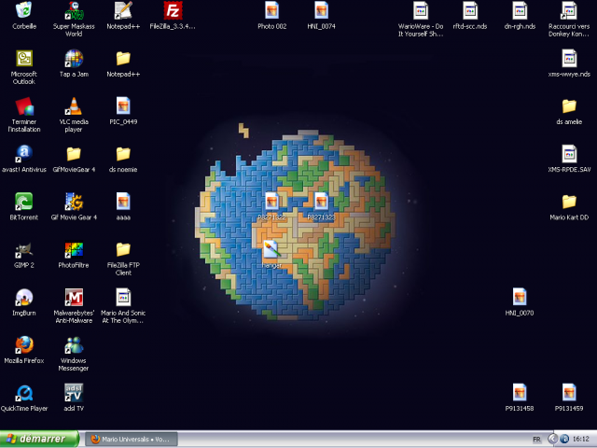Open the FileZilla FTP Client folder
Image resolution: width=597 pixels, height=448 pixels.
[123, 250]
